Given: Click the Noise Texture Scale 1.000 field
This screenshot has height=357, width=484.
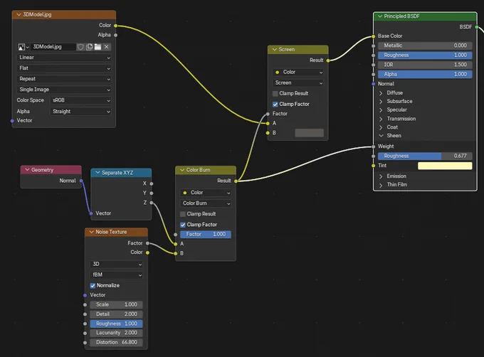Looking at the screenshot, I should (116, 304).
